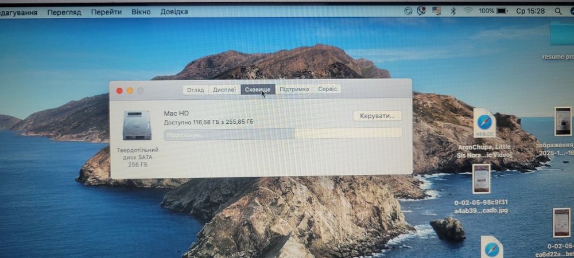The height and width of the screenshot is (258, 574).
Task: Select the AronChupa WEBLOC desktop file
Action: point(484,123)
